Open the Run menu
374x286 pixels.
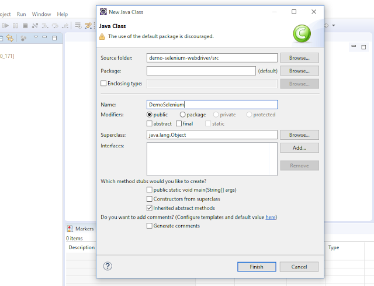tap(21, 14)
